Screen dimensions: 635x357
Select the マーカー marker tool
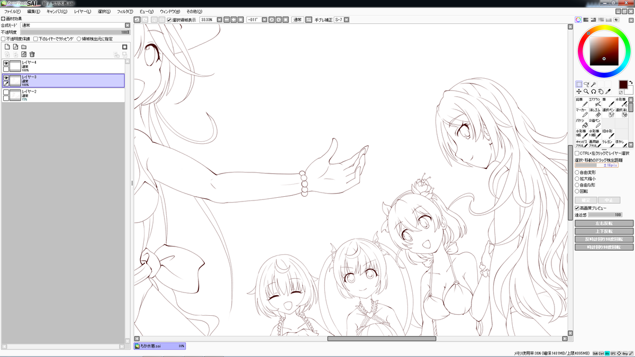tap(581, 112)
